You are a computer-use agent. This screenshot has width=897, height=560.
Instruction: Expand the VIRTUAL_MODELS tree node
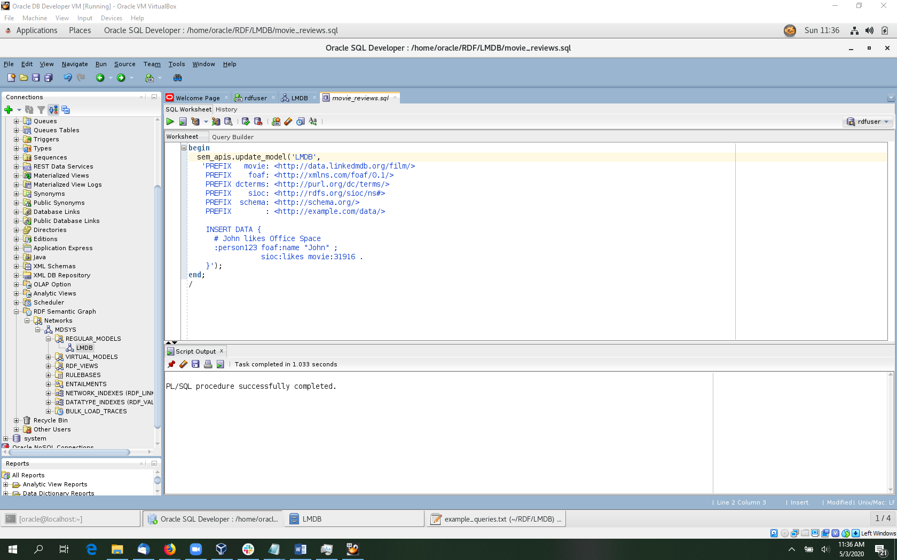click(x=49, y=357)
